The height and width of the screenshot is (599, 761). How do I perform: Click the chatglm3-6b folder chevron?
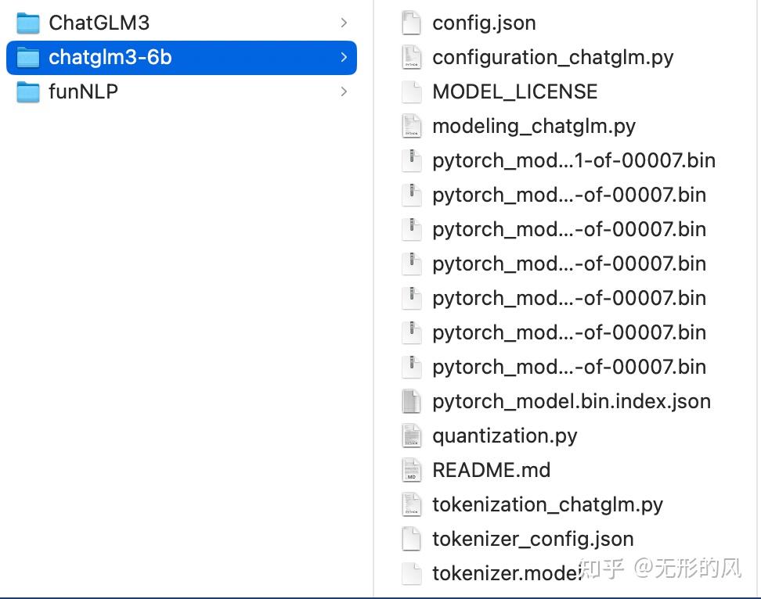pyautogui.click(x=344, y=58)
